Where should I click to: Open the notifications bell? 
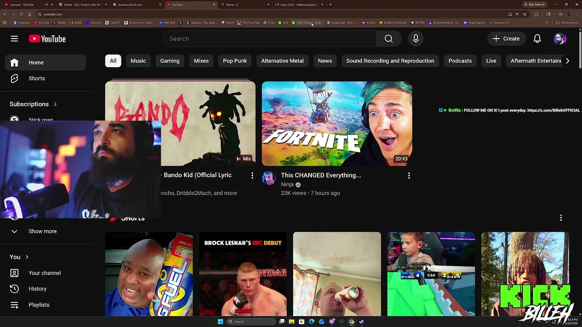(537, 39)
